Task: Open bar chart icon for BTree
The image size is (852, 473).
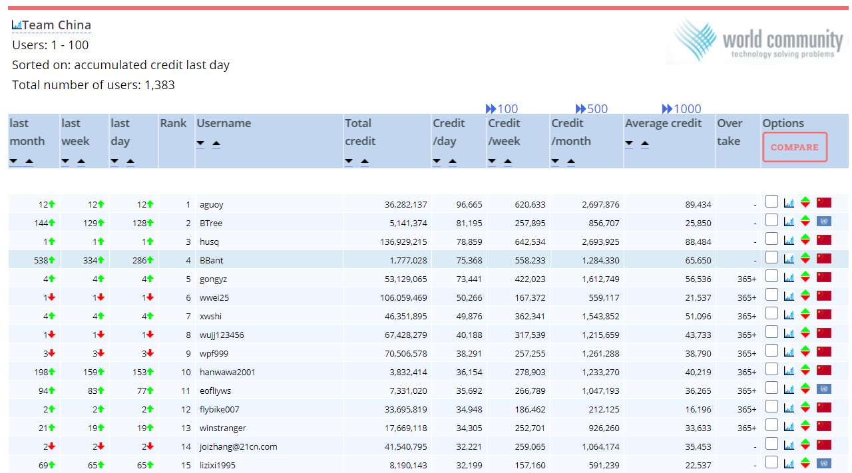Action: click(789, 222)
